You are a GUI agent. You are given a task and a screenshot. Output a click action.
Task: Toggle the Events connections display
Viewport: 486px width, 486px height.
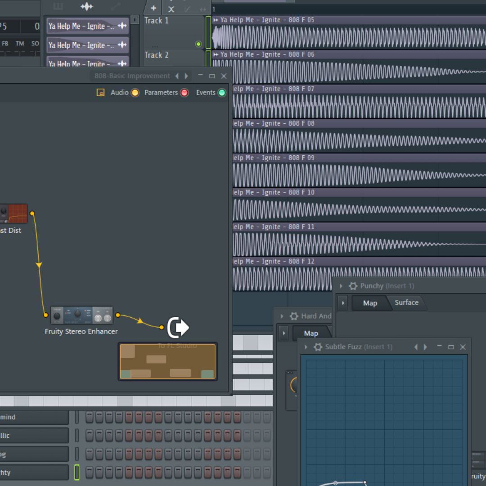tap(221, 93)
